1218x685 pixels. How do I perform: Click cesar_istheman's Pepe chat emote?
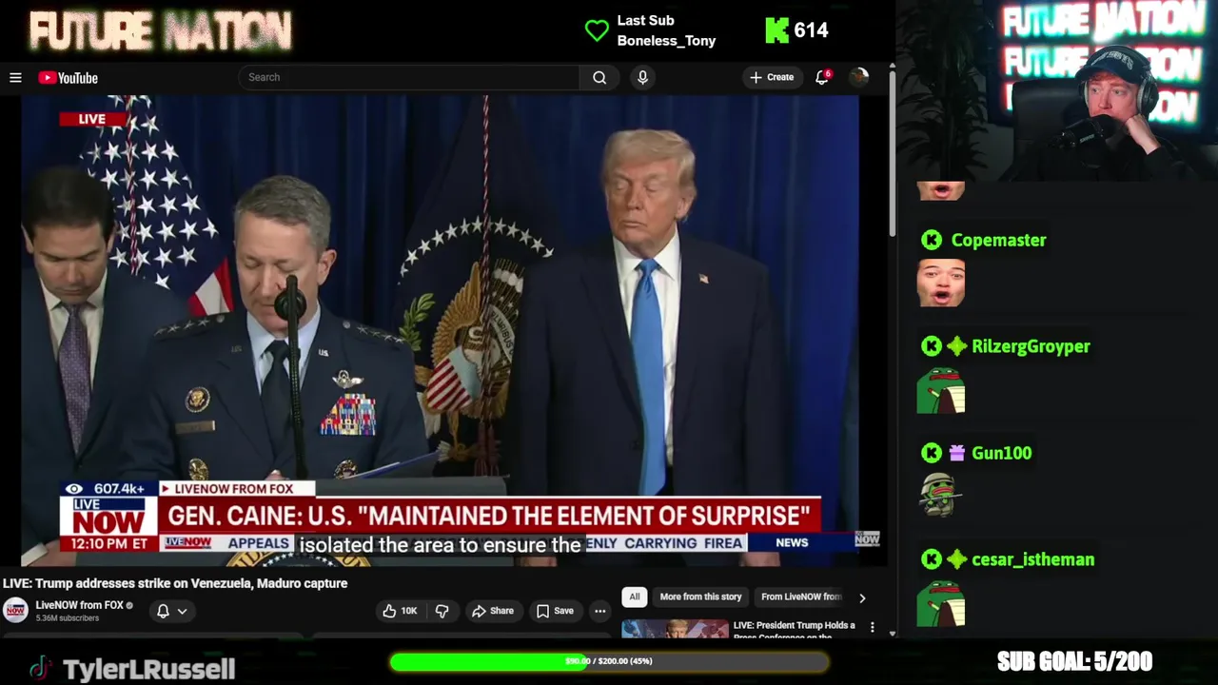point(941,603)
